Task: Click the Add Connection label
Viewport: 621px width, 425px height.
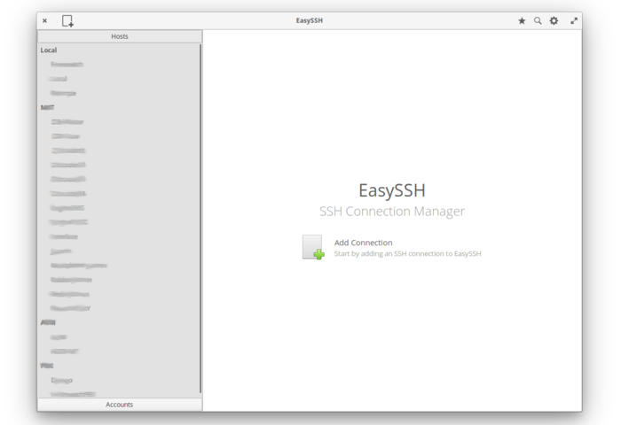Action: pyautogui.click(x=363, y=243)
